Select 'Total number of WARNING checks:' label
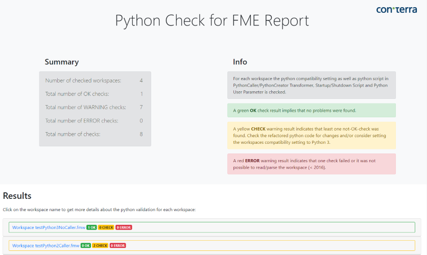 coord(85,107)
